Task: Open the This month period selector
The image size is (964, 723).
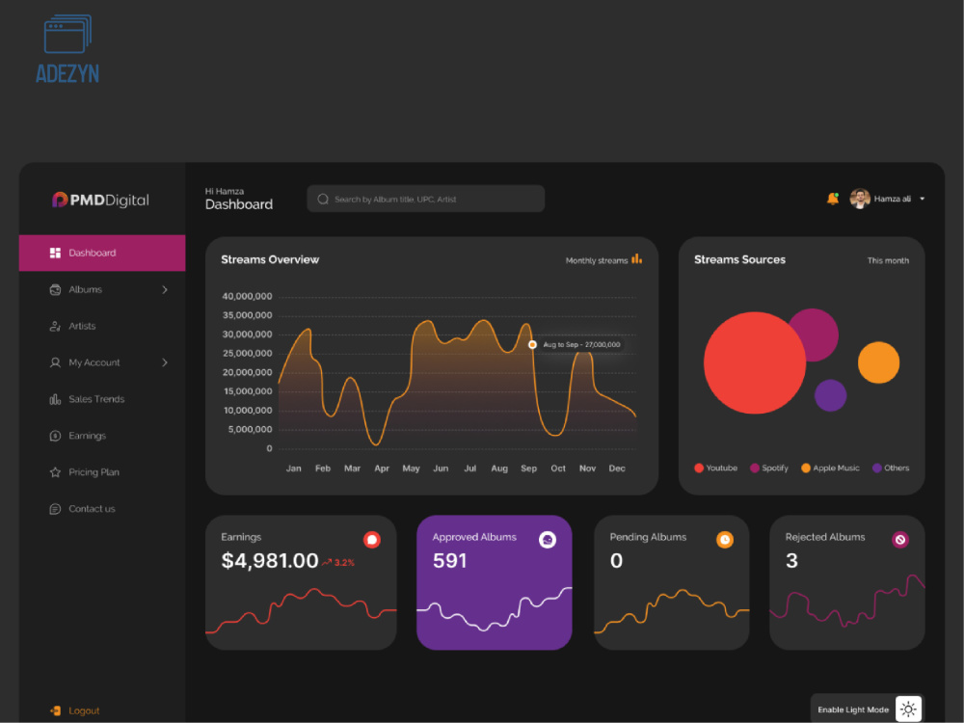Action: [888, 260]
